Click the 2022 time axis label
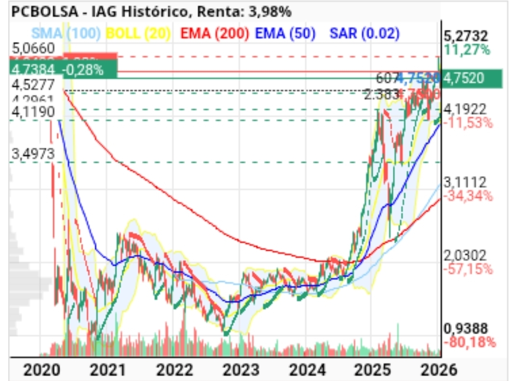The width and height of the screenshot is (520, 381). pos(174,370)
